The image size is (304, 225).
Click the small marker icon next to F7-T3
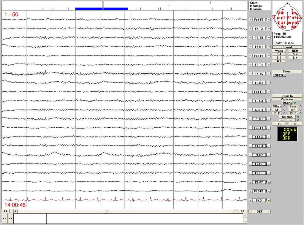266,29
